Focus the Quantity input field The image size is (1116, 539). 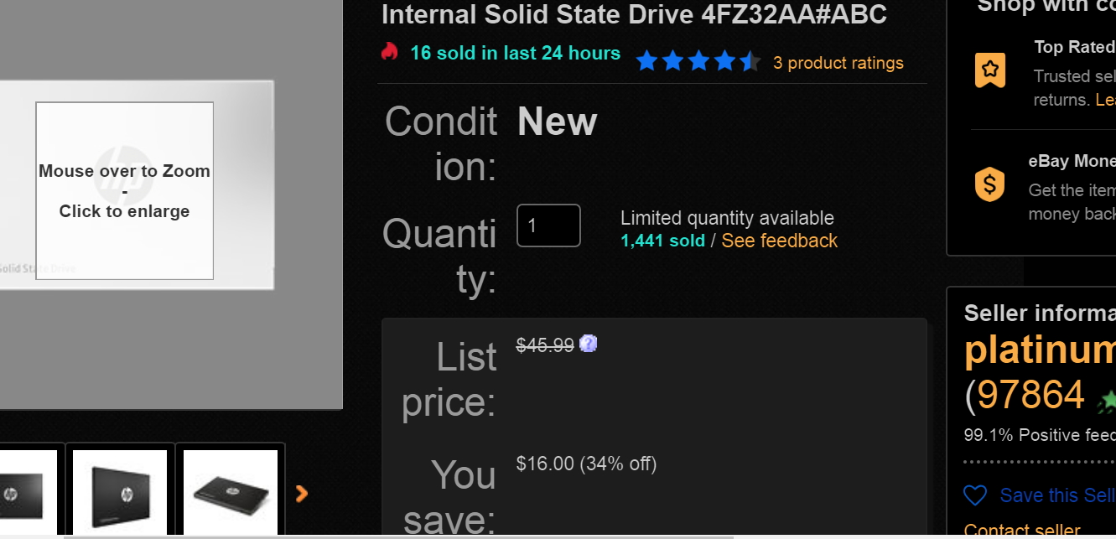click(548, 225)
